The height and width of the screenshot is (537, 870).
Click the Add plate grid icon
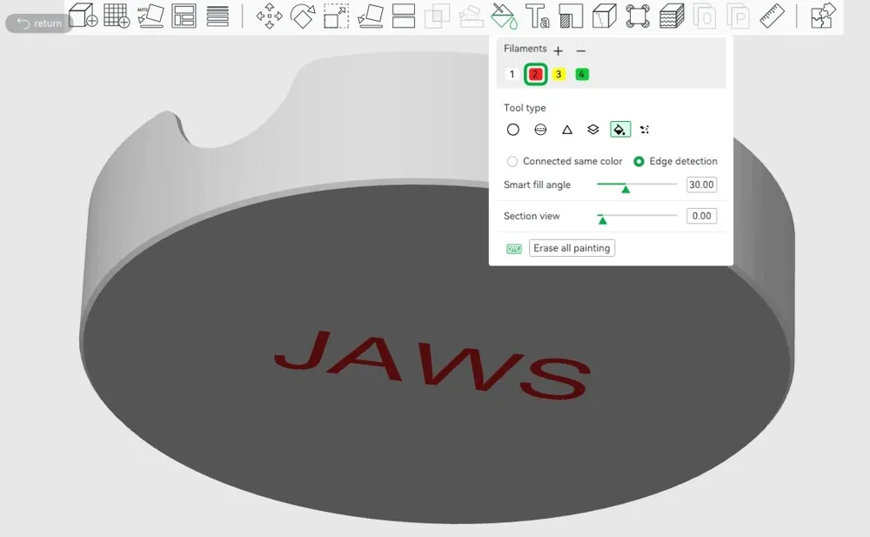117,16
